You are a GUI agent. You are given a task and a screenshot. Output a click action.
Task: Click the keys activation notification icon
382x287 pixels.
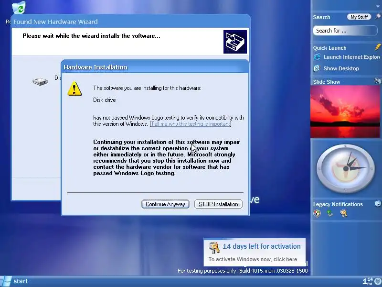click(x=344, y=213)
